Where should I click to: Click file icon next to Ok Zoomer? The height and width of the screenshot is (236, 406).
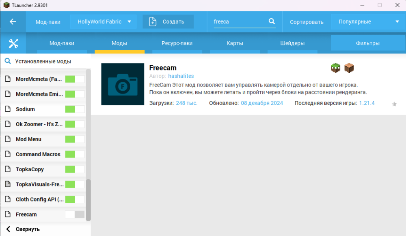[x=8, y=124]
